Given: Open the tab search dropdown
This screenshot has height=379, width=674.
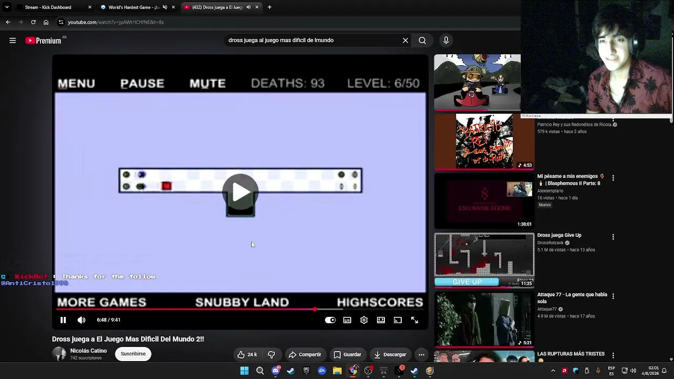Looking at the screenshot, I should coord(6,7).
